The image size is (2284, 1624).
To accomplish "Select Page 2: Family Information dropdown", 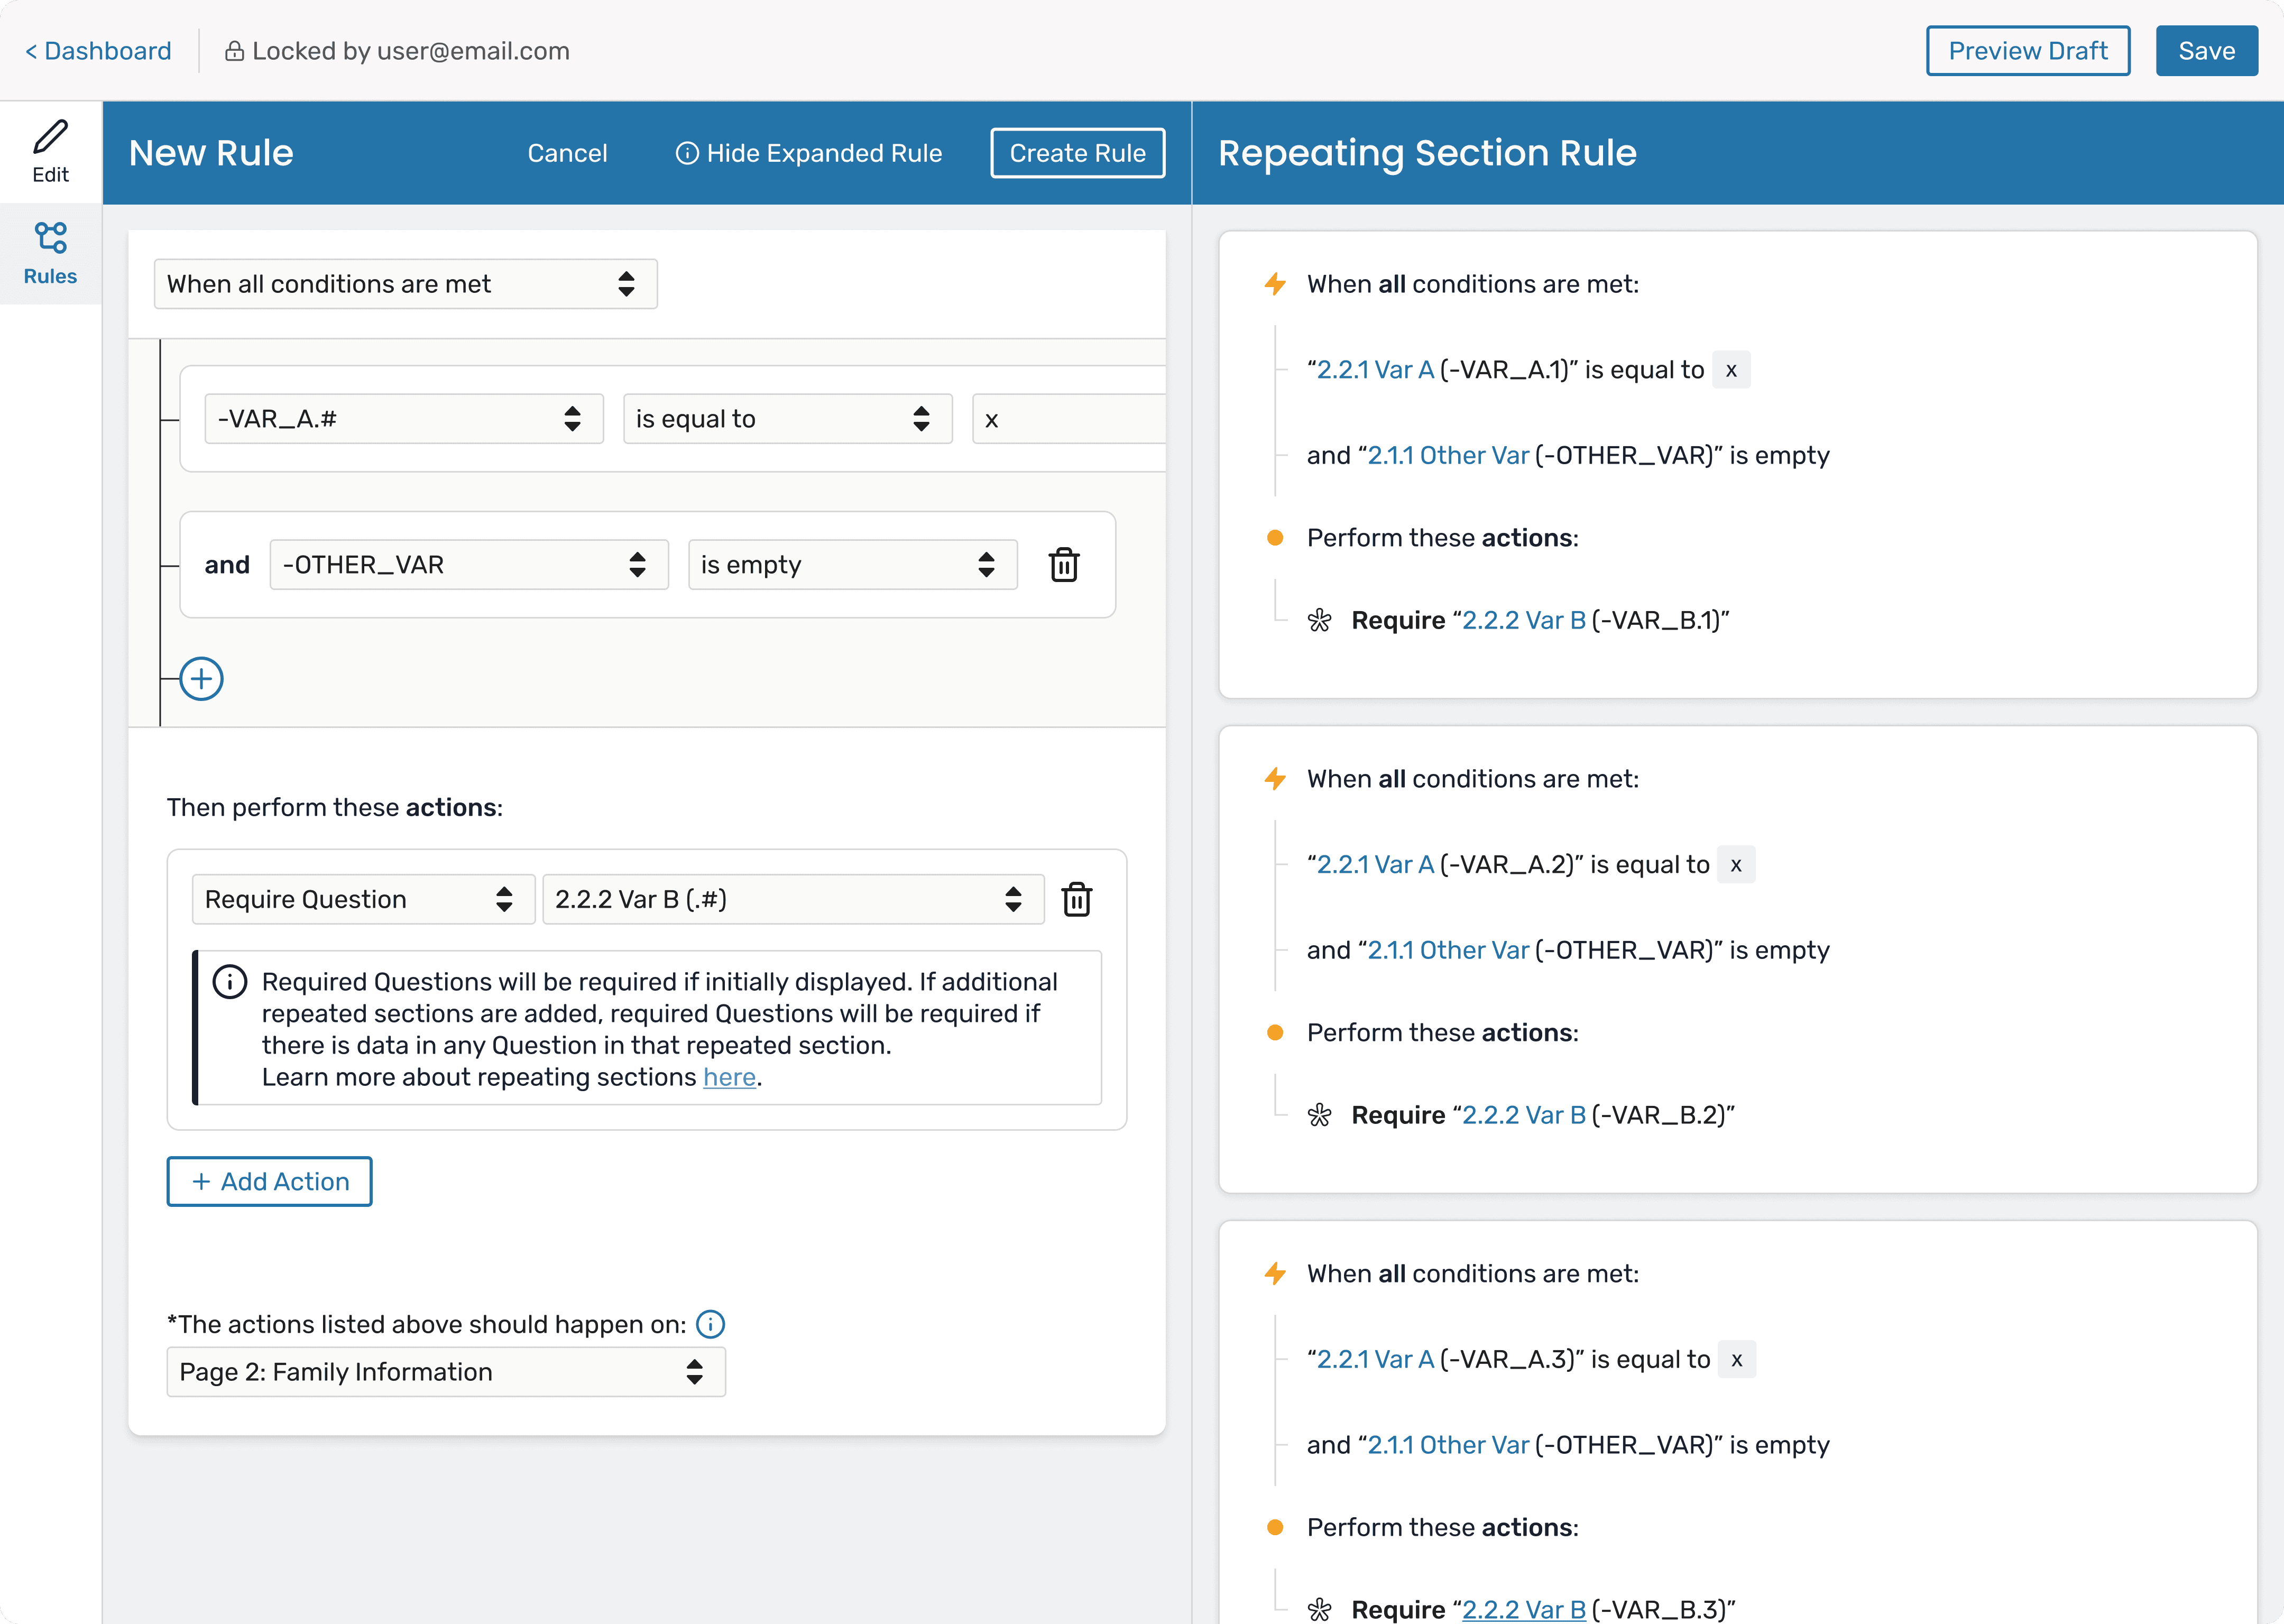I will point(445,1372).
